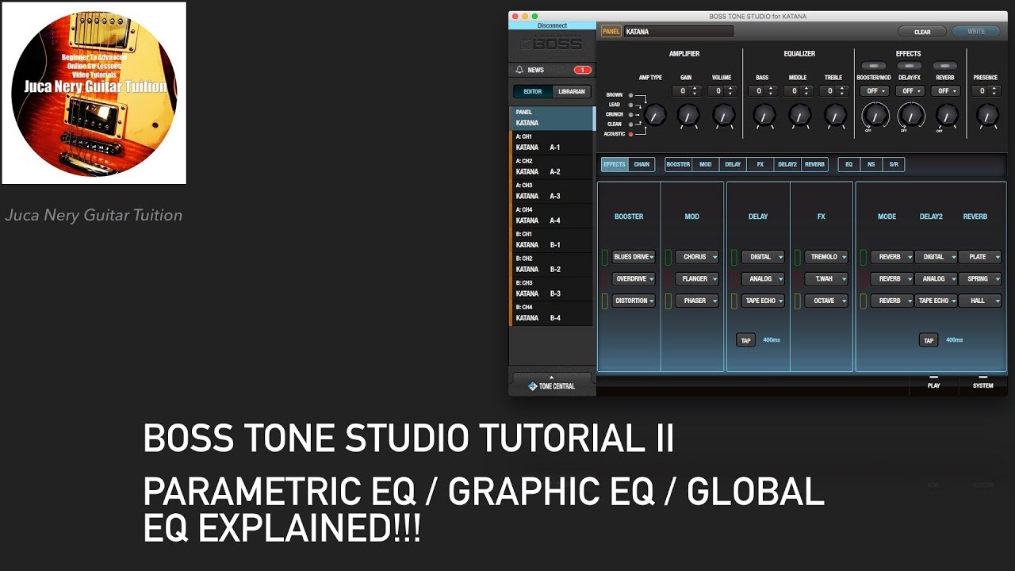
Task: Open the OVERDRIVE booster dropdown
Action: pos(634,279)
